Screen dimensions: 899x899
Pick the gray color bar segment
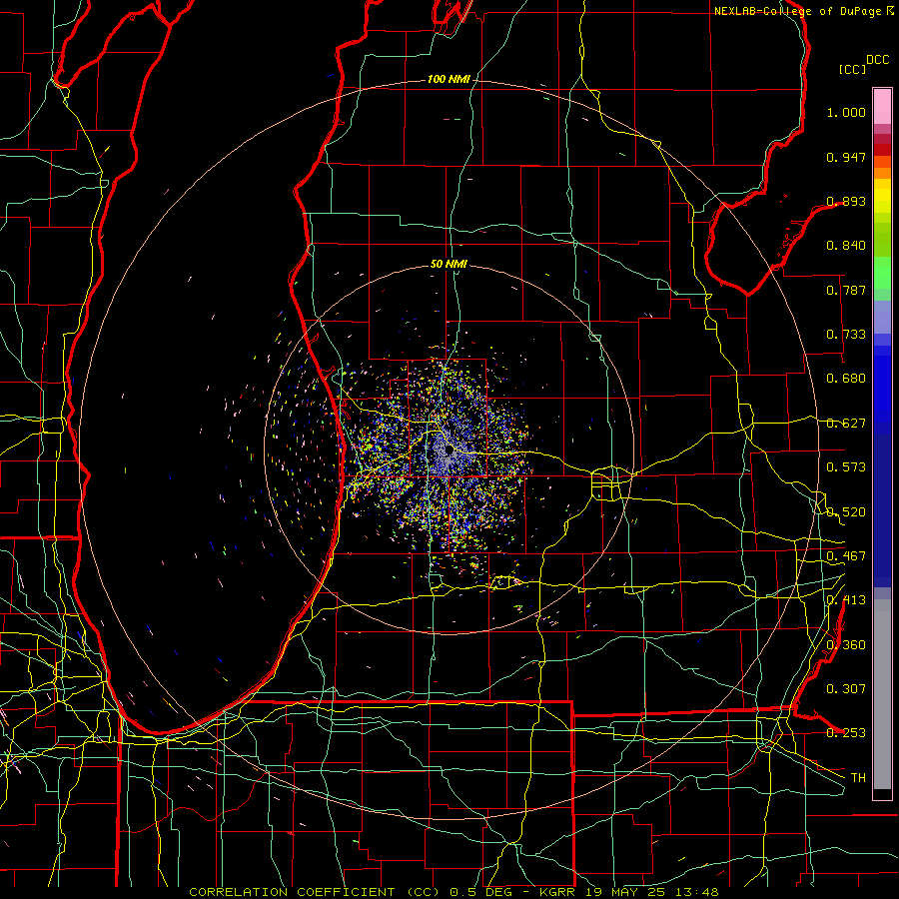pyautogui.click(x=882, y=694)
